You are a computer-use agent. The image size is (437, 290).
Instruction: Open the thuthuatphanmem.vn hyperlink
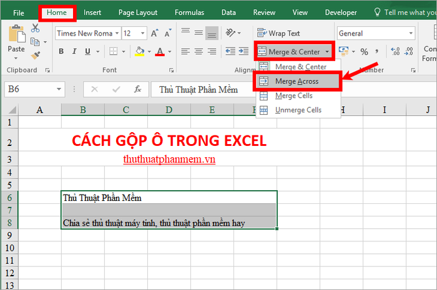169,159
